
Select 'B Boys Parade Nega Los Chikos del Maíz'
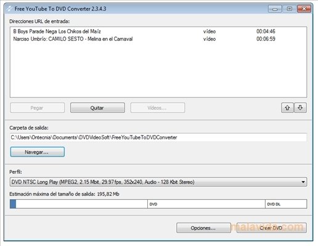point(57,31)
